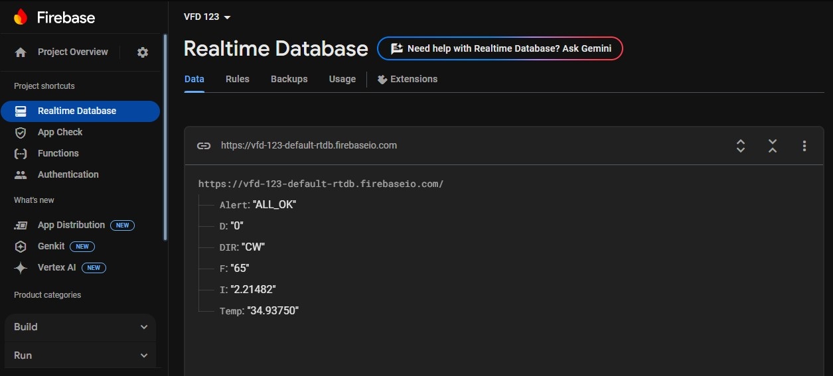Click the NEW badge beside Genkit

pos(82,247)
